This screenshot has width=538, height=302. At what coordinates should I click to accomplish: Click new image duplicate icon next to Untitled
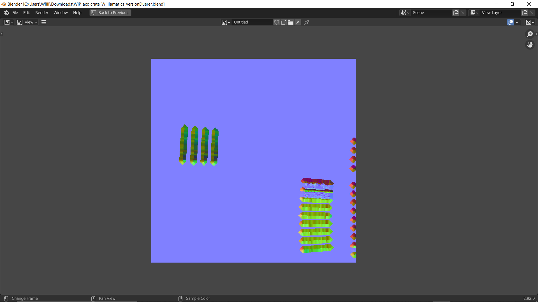284,22
